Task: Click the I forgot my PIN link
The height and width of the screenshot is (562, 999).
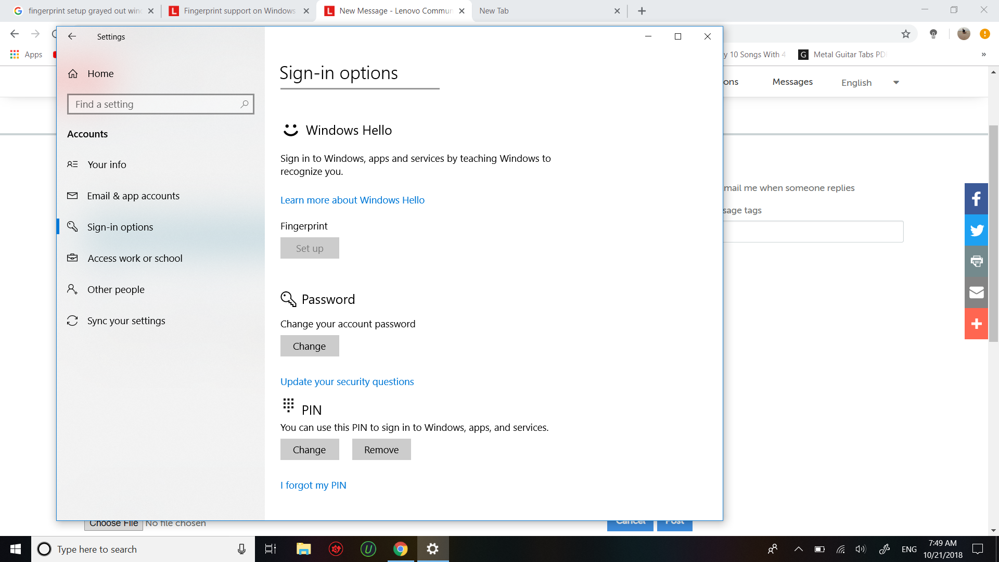Action: (313, 485)
